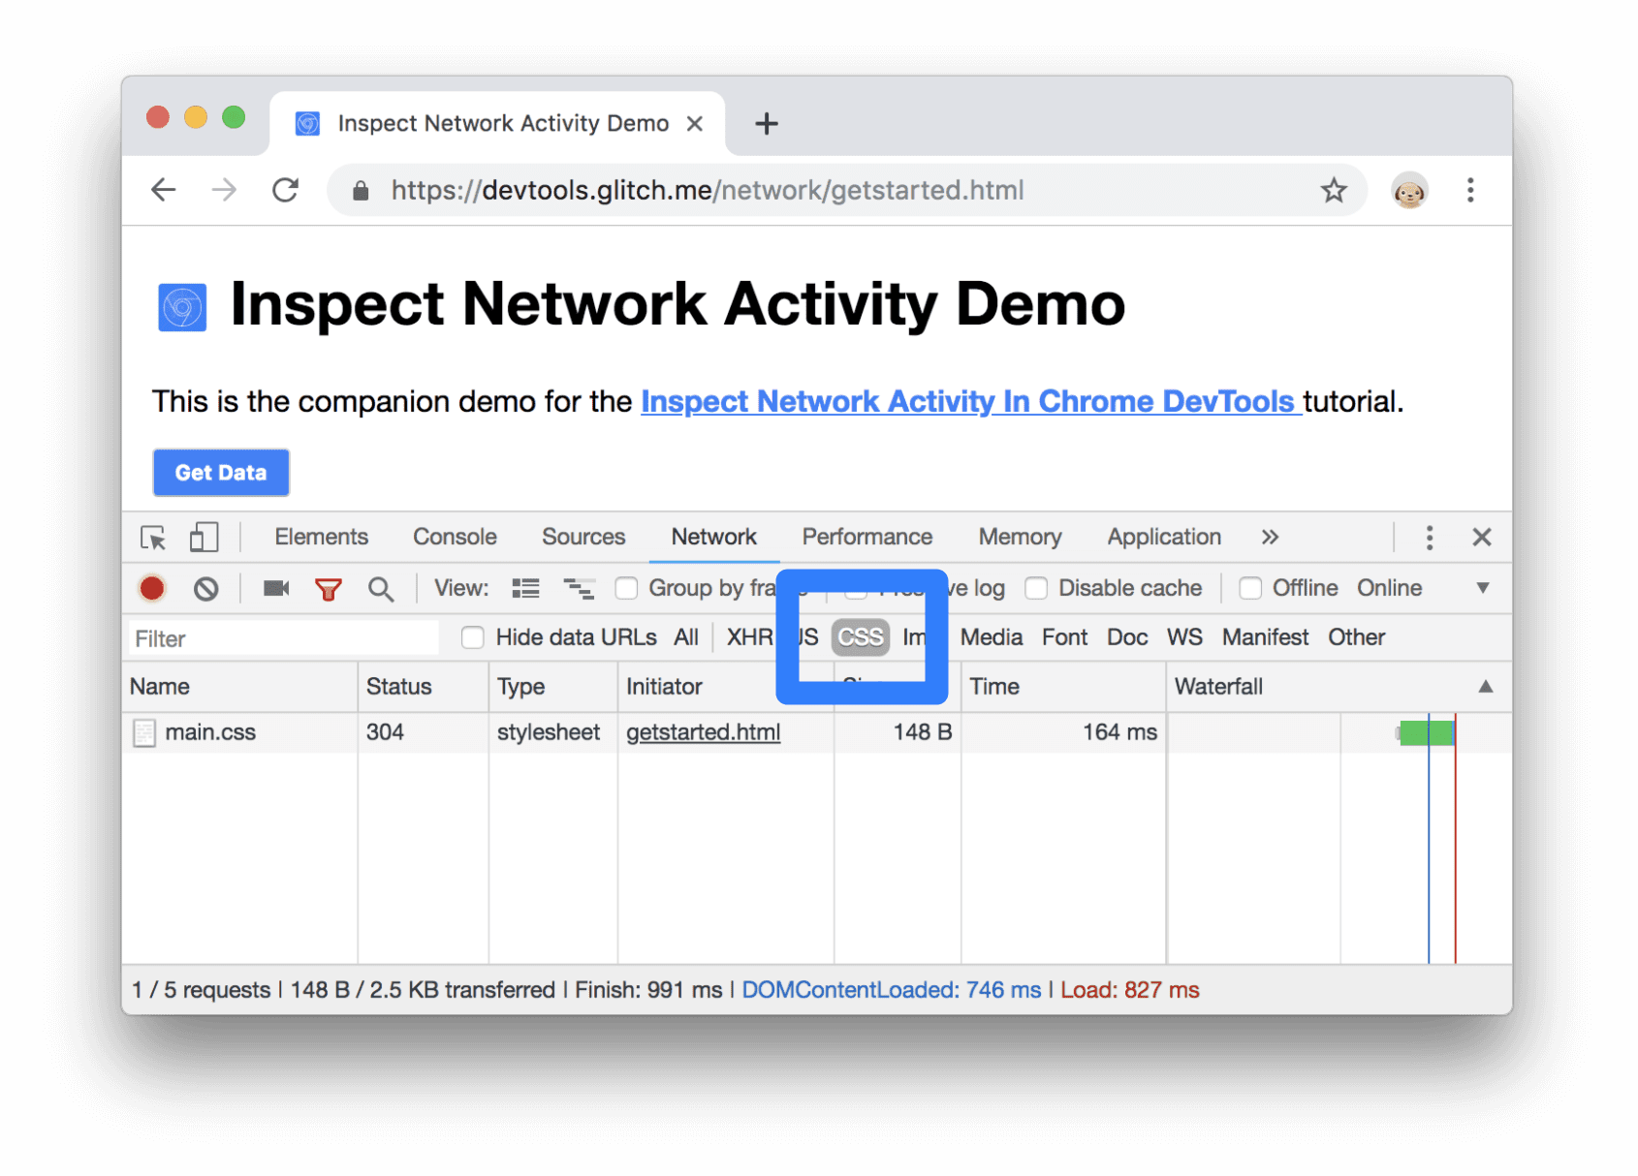Click the green waterfall bar for main.css
The height and width of the screenshot is (1176, 1638).
click(x=1425, y=732)
